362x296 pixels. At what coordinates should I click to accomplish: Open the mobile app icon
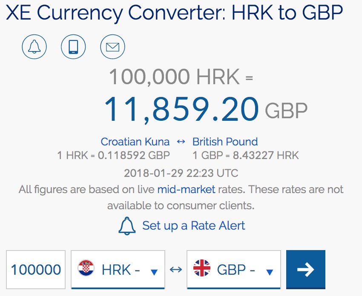point(73,47)
